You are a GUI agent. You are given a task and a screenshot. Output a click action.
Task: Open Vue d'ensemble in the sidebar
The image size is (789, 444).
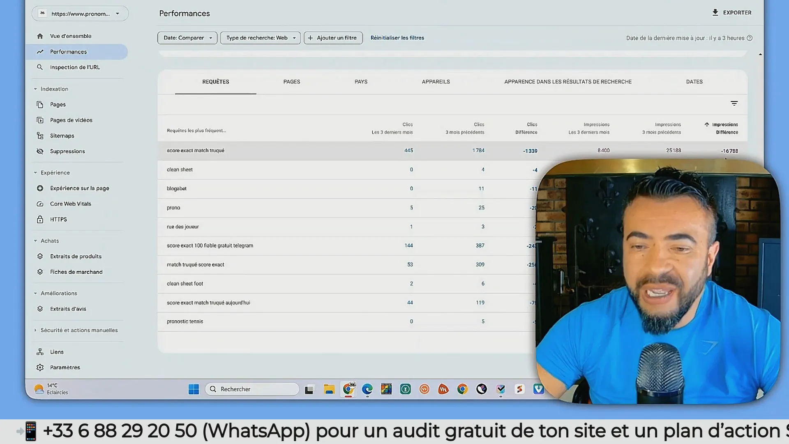70,36
